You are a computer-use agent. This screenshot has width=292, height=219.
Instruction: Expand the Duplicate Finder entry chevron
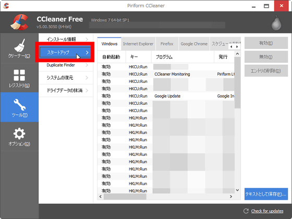[87, 65]
